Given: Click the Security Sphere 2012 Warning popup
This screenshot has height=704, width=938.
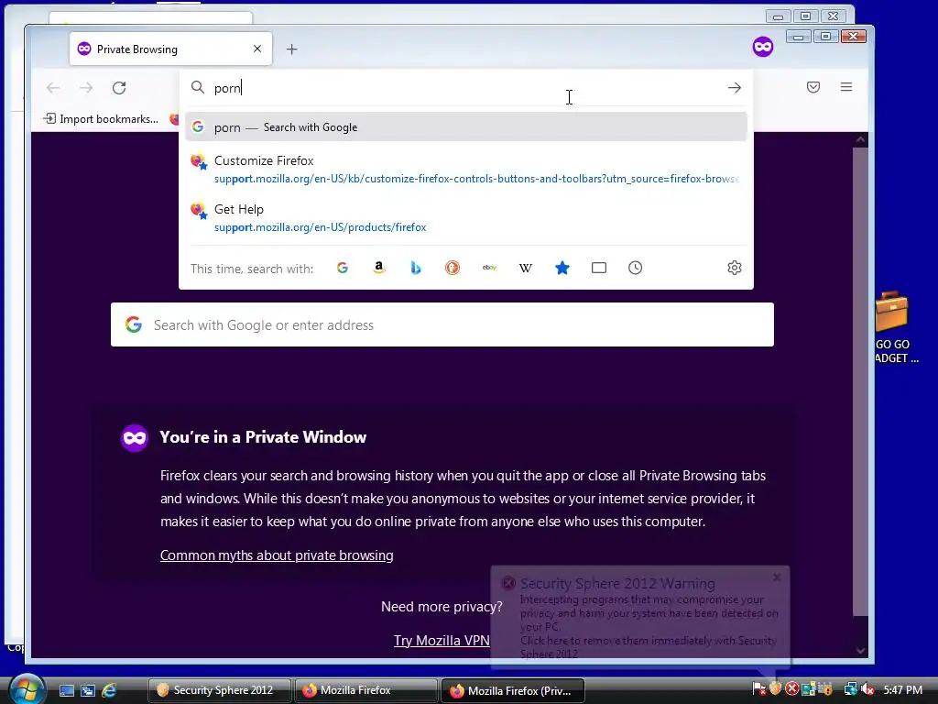Looking at the screenshot, I should 640,617.
